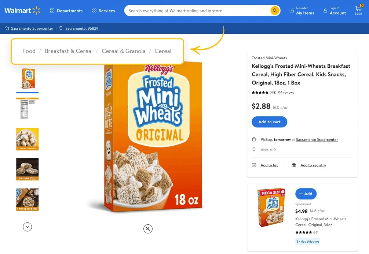This screenshot has height=254, width=369.
Task: Click the location pin next to Sacramento, 95829
Action: [61, 29]
